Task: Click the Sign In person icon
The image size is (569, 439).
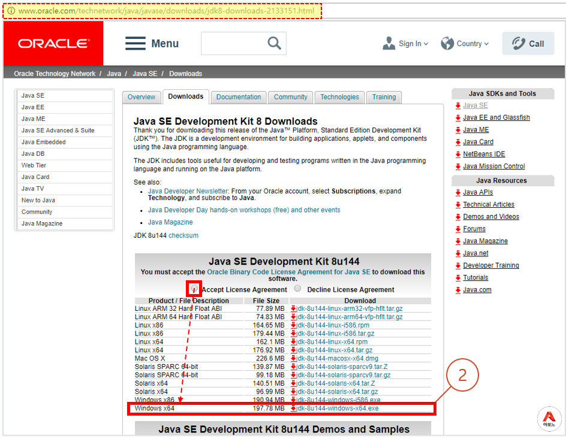Action: (389, 43)
